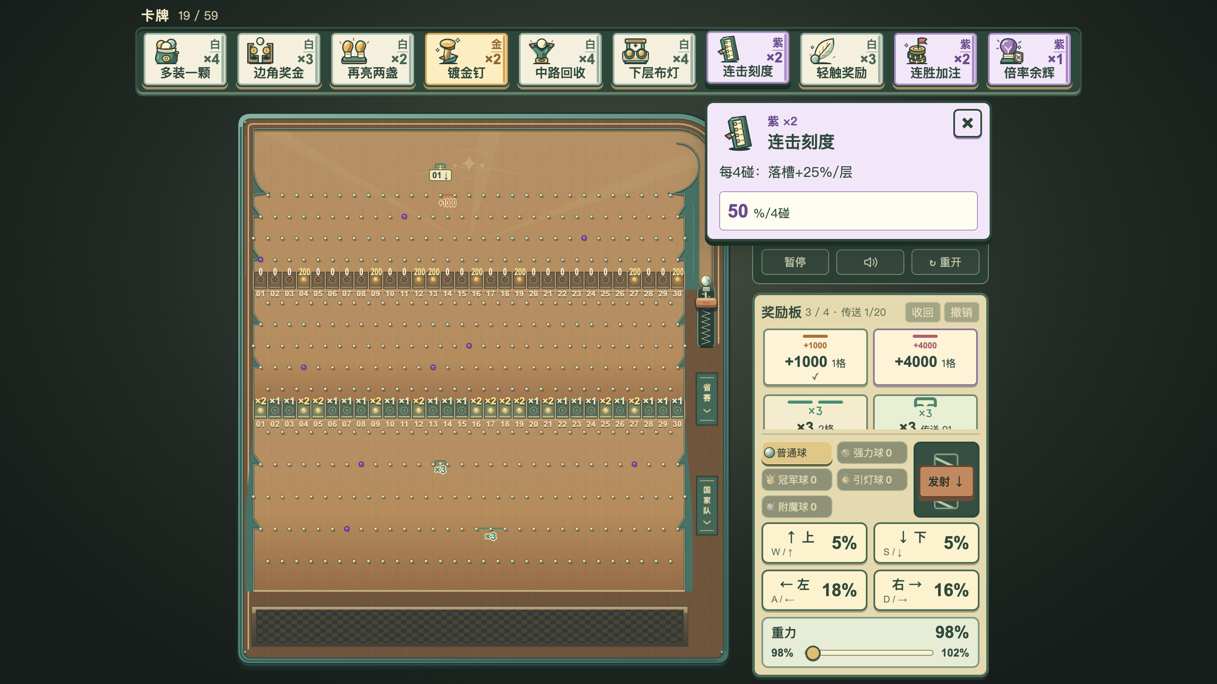The width and height of the screenshot is (1217, 684).
Task: Click the 50 %/4碰 value field
Action: pyautogui.click(x=848, y=211)
